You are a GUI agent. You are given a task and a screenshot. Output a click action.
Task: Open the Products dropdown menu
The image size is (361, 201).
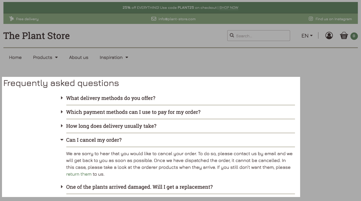[x=45, y=57]
